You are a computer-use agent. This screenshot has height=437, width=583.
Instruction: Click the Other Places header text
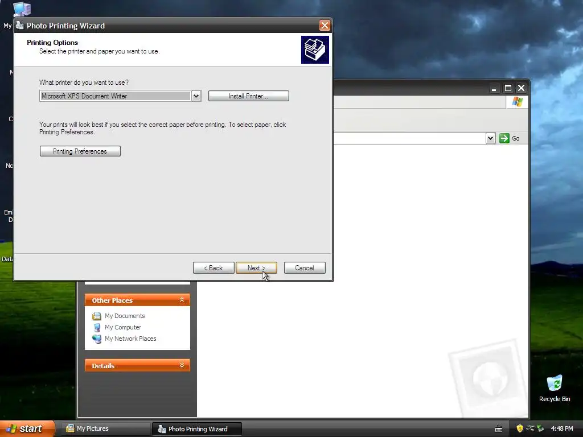coord(112,300)
